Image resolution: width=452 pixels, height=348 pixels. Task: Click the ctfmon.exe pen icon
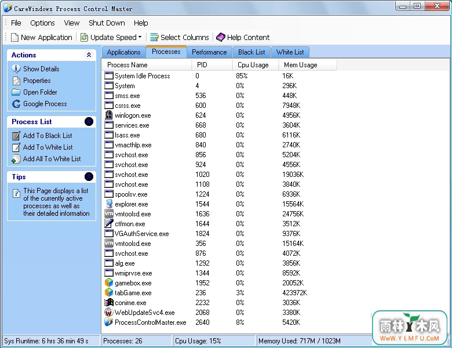coord(109,224)
